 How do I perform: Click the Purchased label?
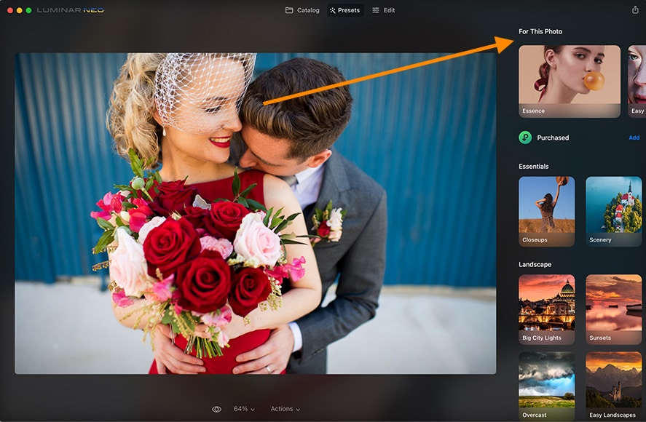coord(553,138)
